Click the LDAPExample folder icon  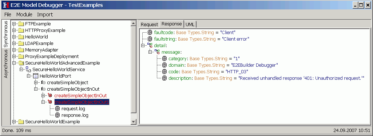click(21, 44)
